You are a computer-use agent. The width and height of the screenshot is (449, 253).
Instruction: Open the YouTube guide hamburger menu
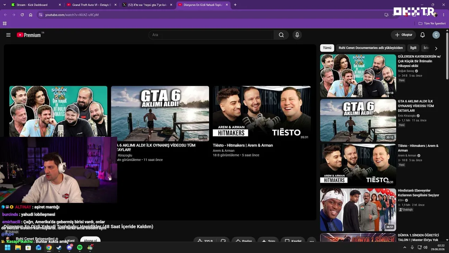click(x=8, y=35)
